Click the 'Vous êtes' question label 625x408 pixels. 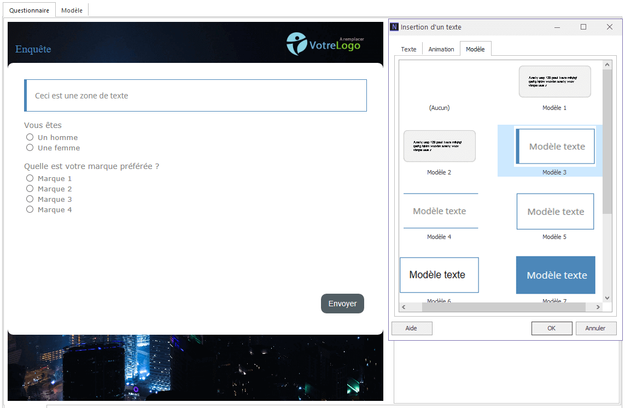coord(43,125)
